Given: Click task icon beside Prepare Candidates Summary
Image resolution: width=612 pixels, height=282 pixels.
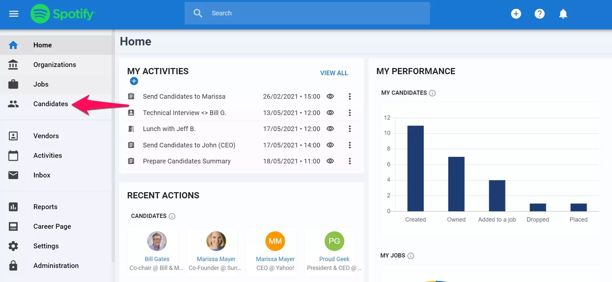Looking at the screenshot, I should pos(131,161).
